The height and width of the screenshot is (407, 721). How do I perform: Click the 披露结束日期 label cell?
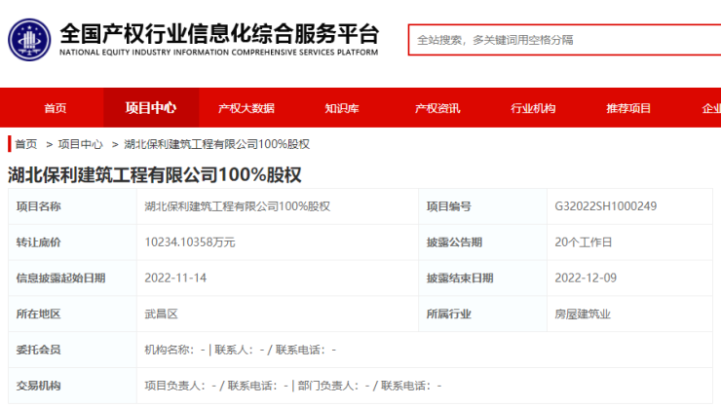(483, 277)
